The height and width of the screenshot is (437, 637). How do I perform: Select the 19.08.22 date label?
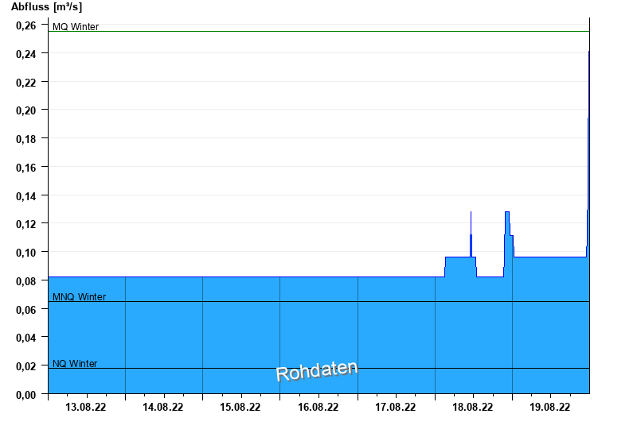(549, 407)
